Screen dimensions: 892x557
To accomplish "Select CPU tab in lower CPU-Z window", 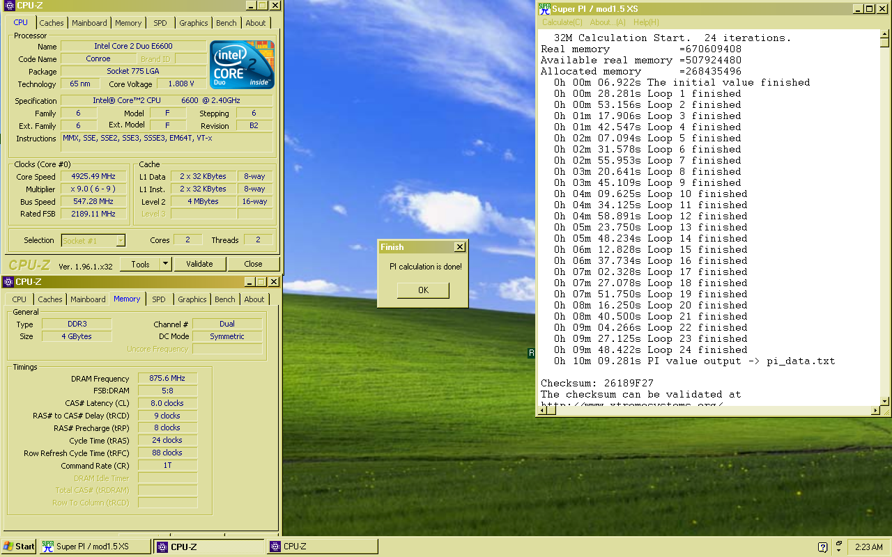I will (x=20, y=299).
